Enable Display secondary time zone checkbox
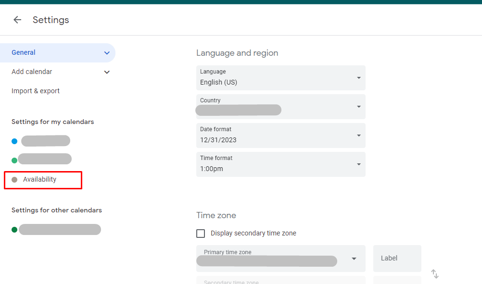Image resolution: width=482 pixels, height=284 pixels. (201, 234)
